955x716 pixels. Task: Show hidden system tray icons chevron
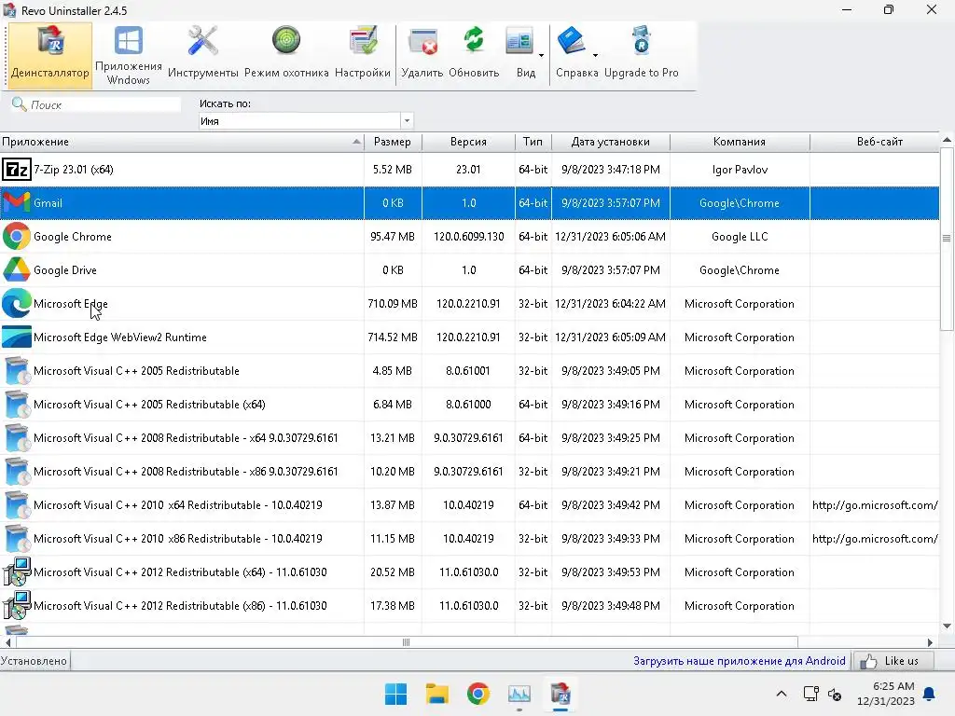coord(782,694)
